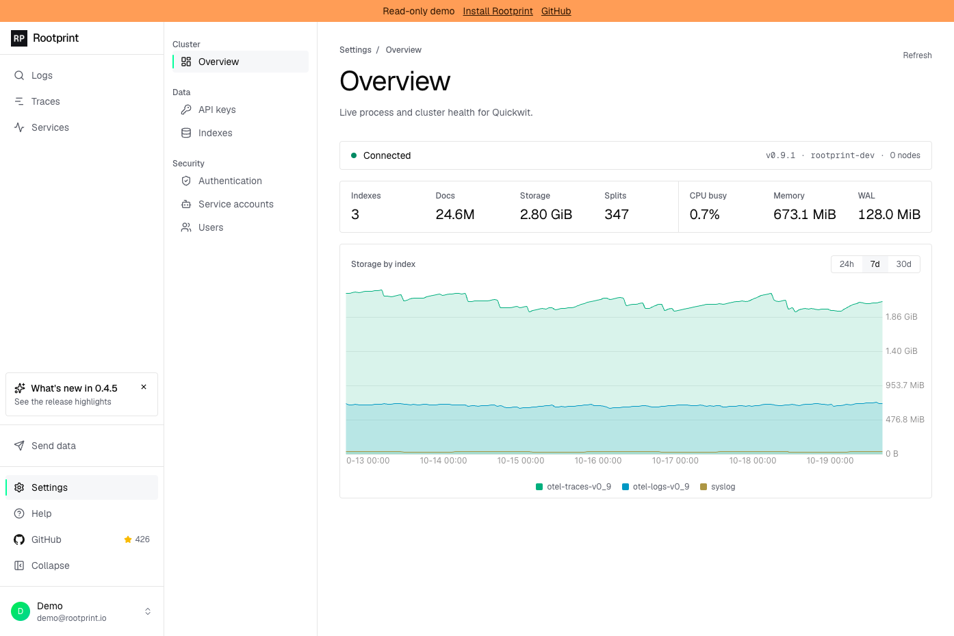
Task: Click the Send data paper-plane icon
Action: click(19, 446)
